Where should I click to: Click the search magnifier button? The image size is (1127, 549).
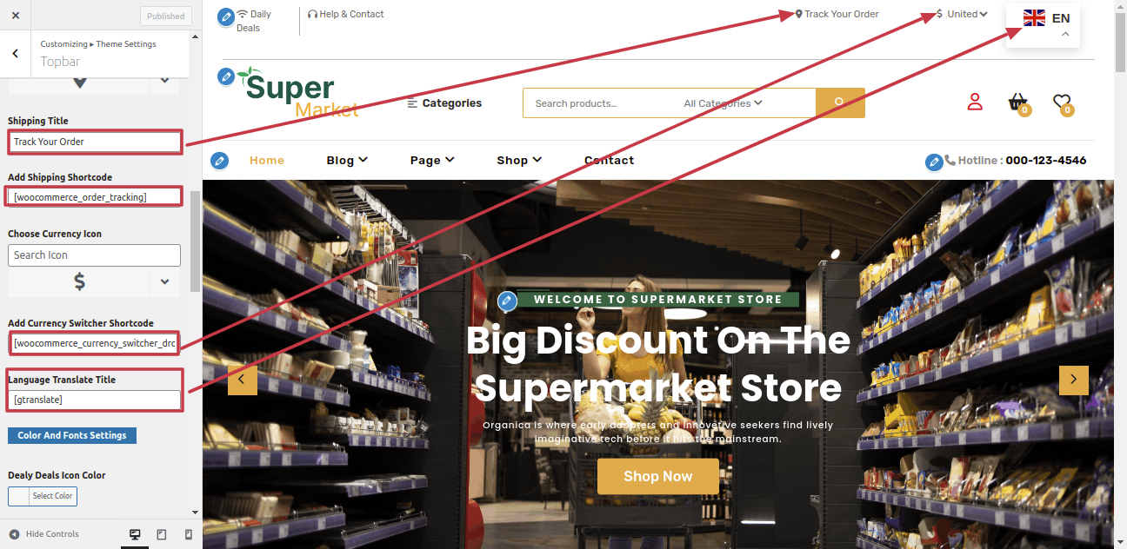(x=840, y=103)
